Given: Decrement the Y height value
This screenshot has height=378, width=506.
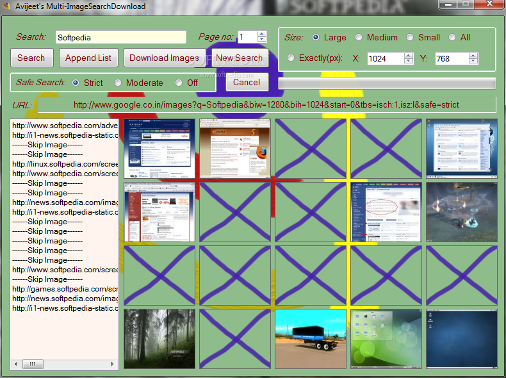Looking at the screenshot, I should tap(473, 62).
